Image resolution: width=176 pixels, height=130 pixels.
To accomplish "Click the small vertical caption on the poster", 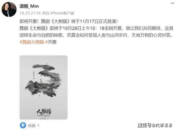I will click(34, 75).
